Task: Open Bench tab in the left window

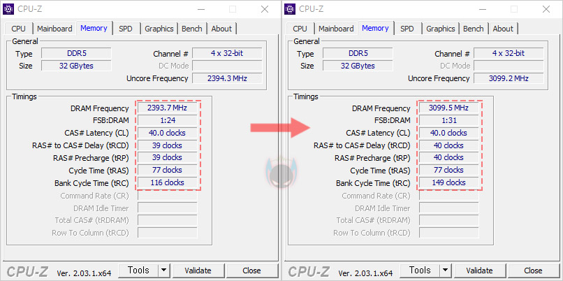Action: (x=191, y=29)
